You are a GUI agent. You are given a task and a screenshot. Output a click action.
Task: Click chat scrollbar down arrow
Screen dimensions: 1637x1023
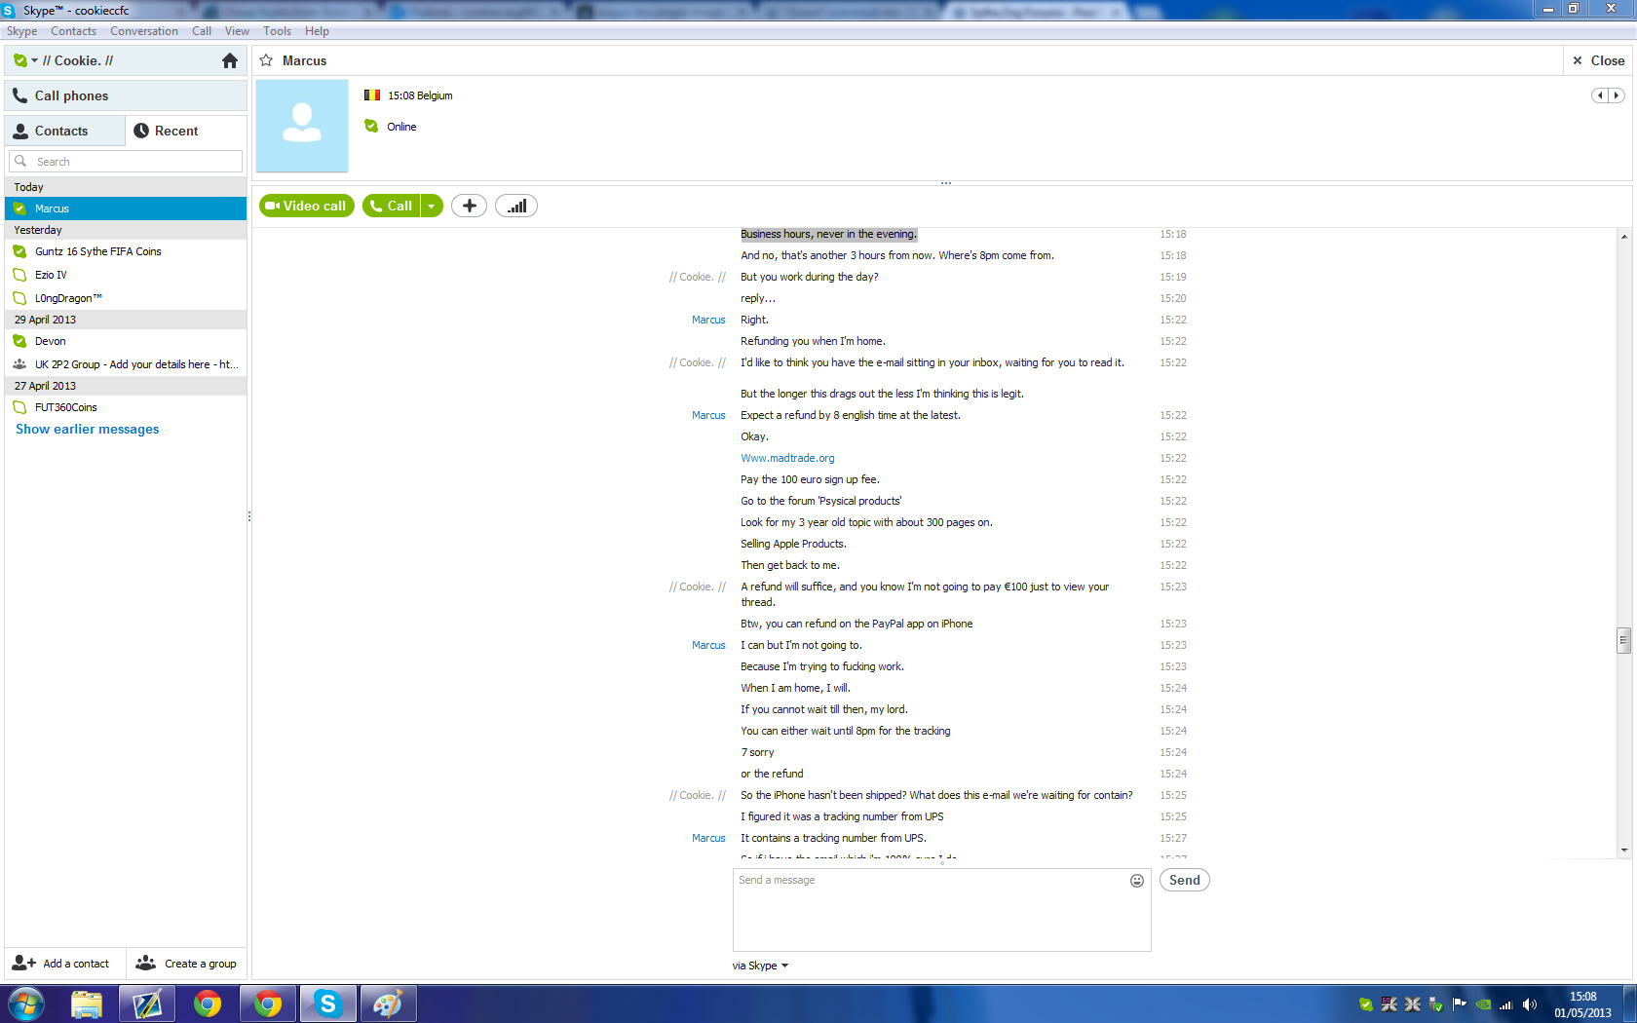(1623, 850)
